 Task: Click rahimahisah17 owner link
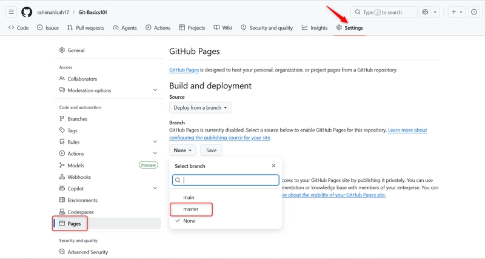[x=53, y=12]
